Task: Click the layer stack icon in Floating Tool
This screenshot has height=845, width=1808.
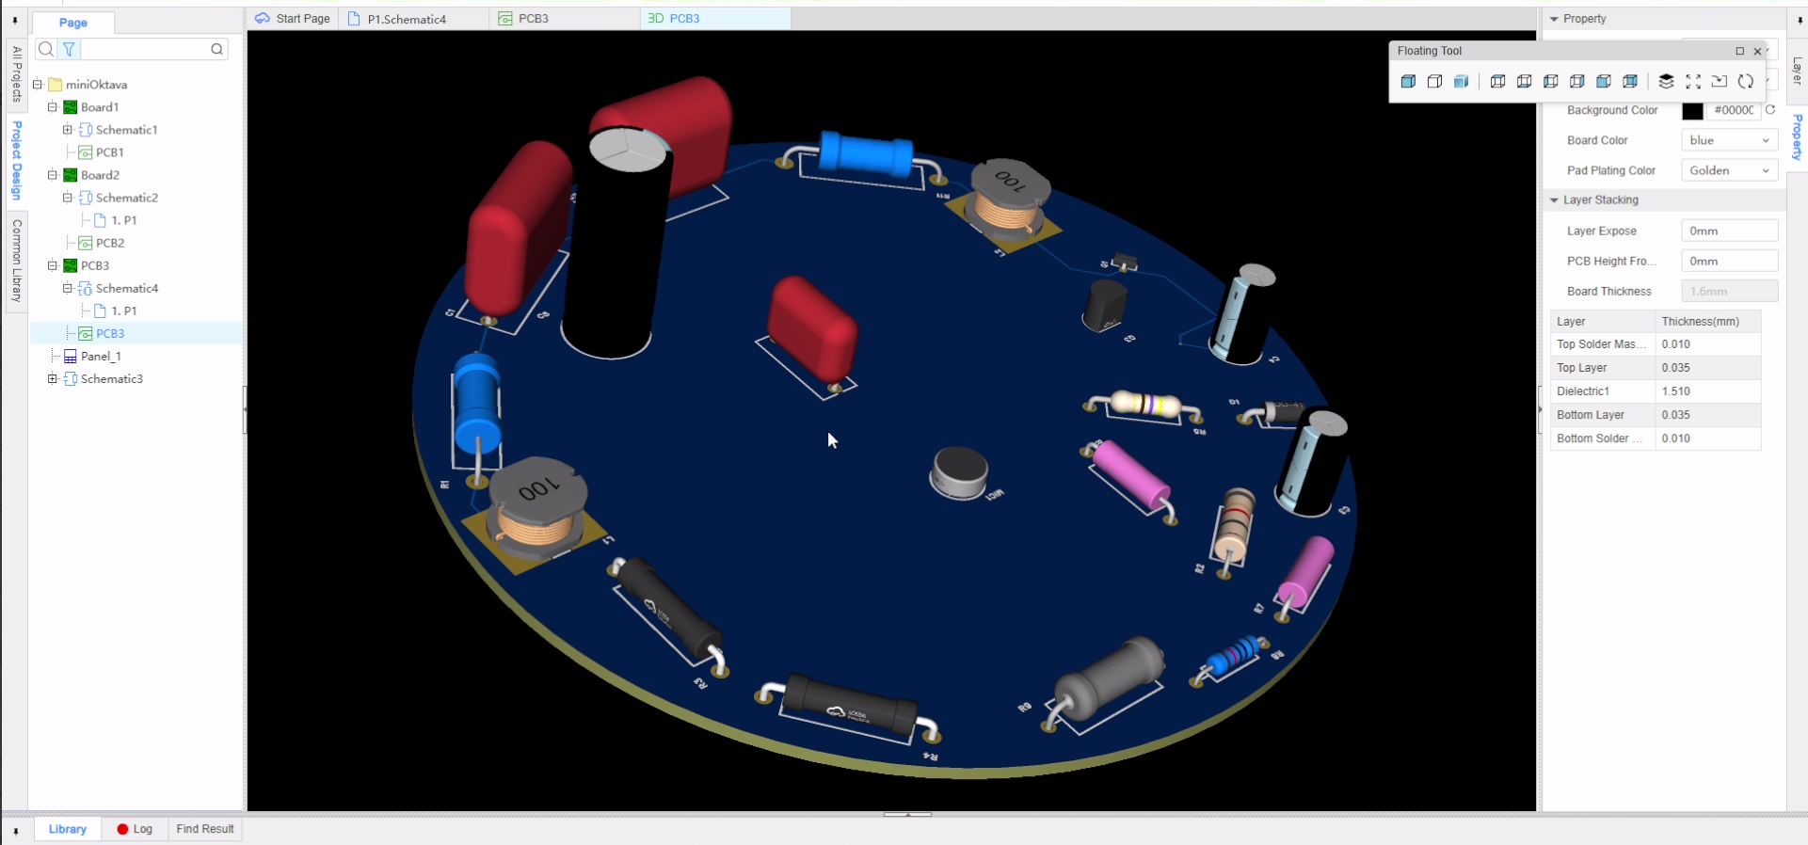Action: click(1666, 82)
